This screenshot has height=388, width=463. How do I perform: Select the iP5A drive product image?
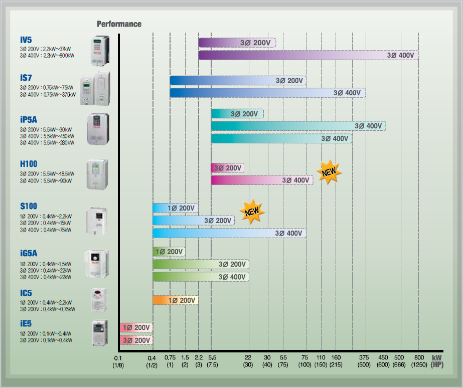coord(97,129)
